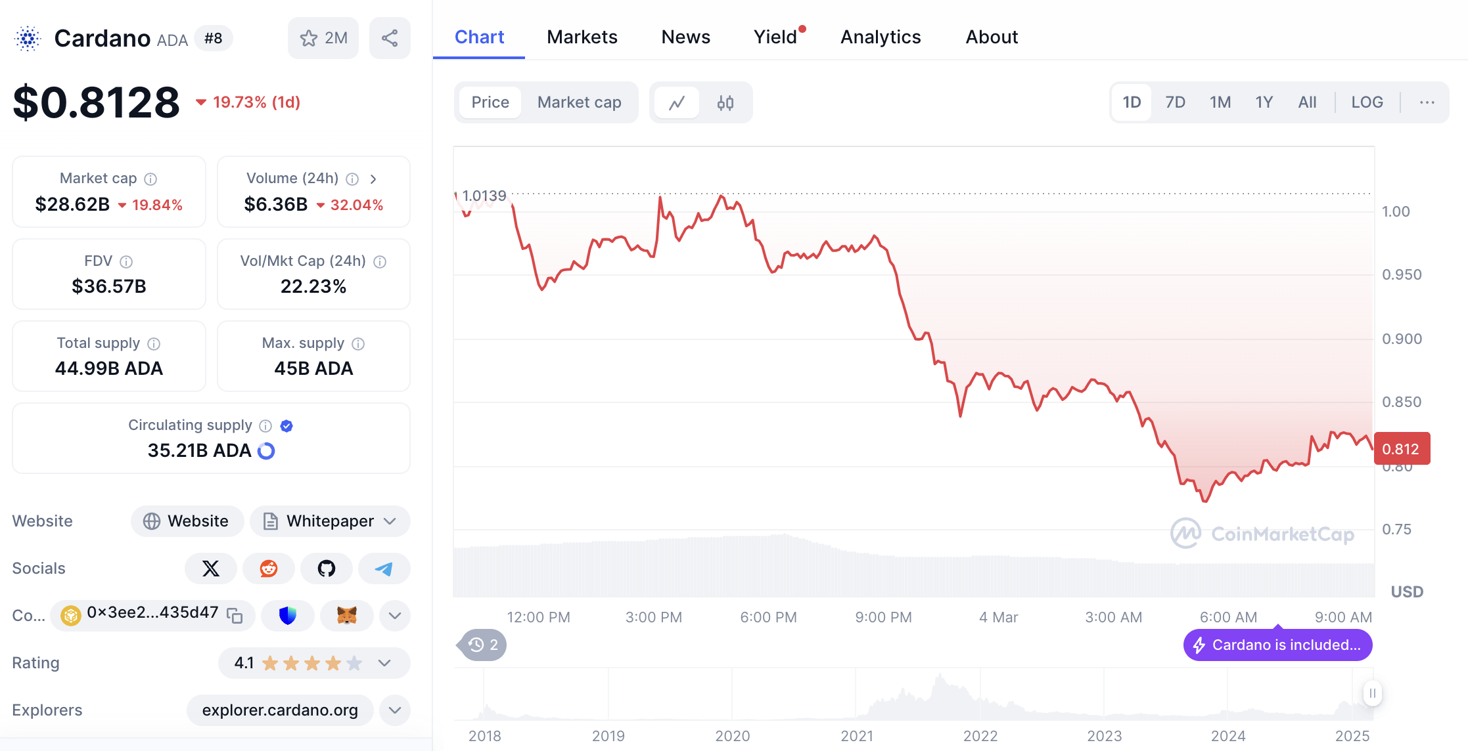The height and width of the screenshot is (751, 1468).
Task: Open Cardano's X (Twitter) social link
Action: tap(210, 569)
